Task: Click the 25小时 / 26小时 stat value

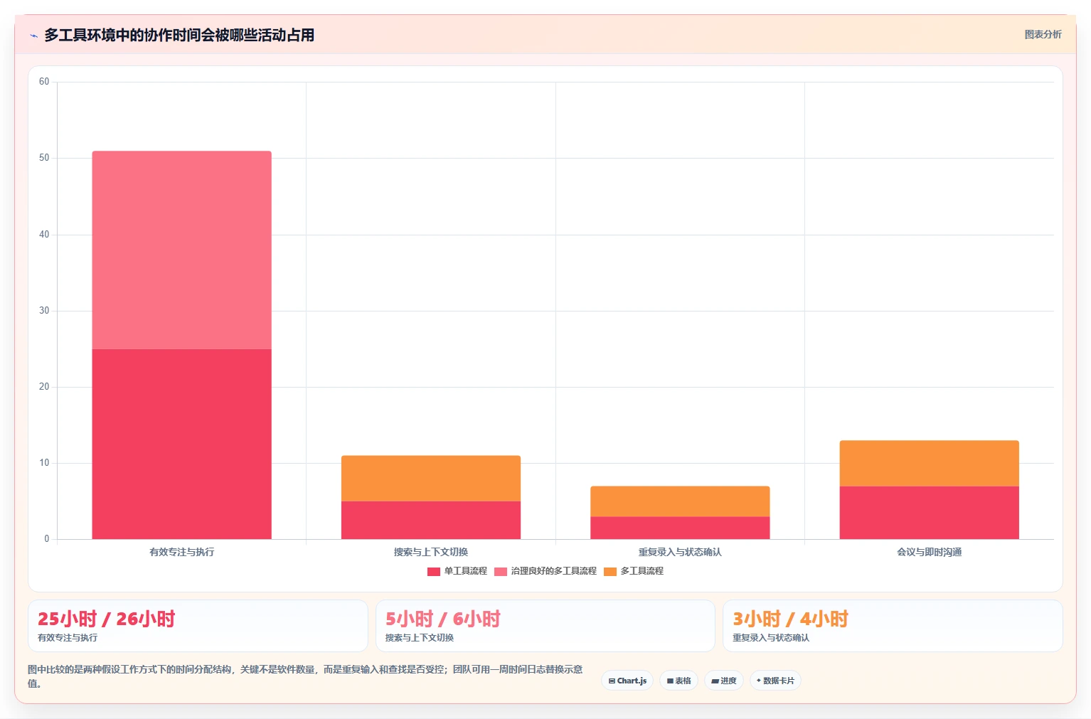Action: pyautogui.click(x=106, y=619)
